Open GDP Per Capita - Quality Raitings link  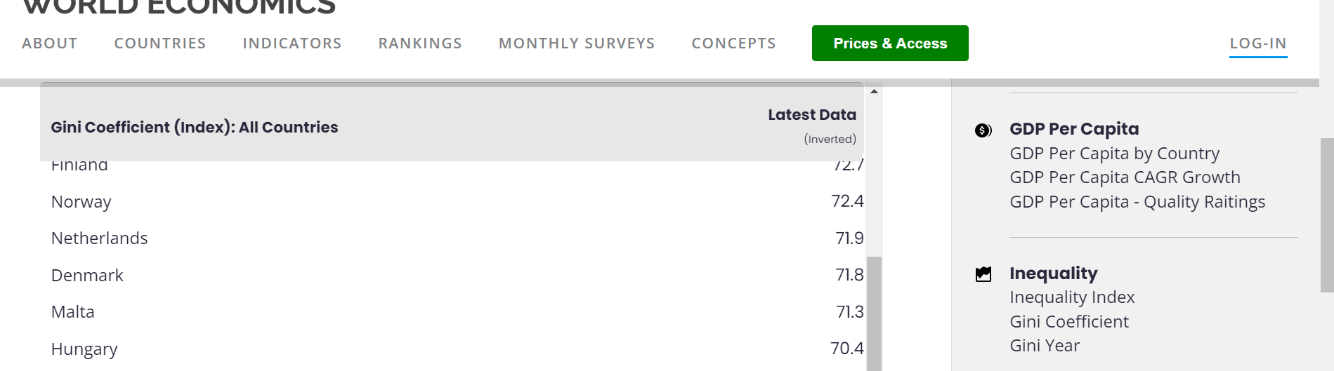[1137, 202]
